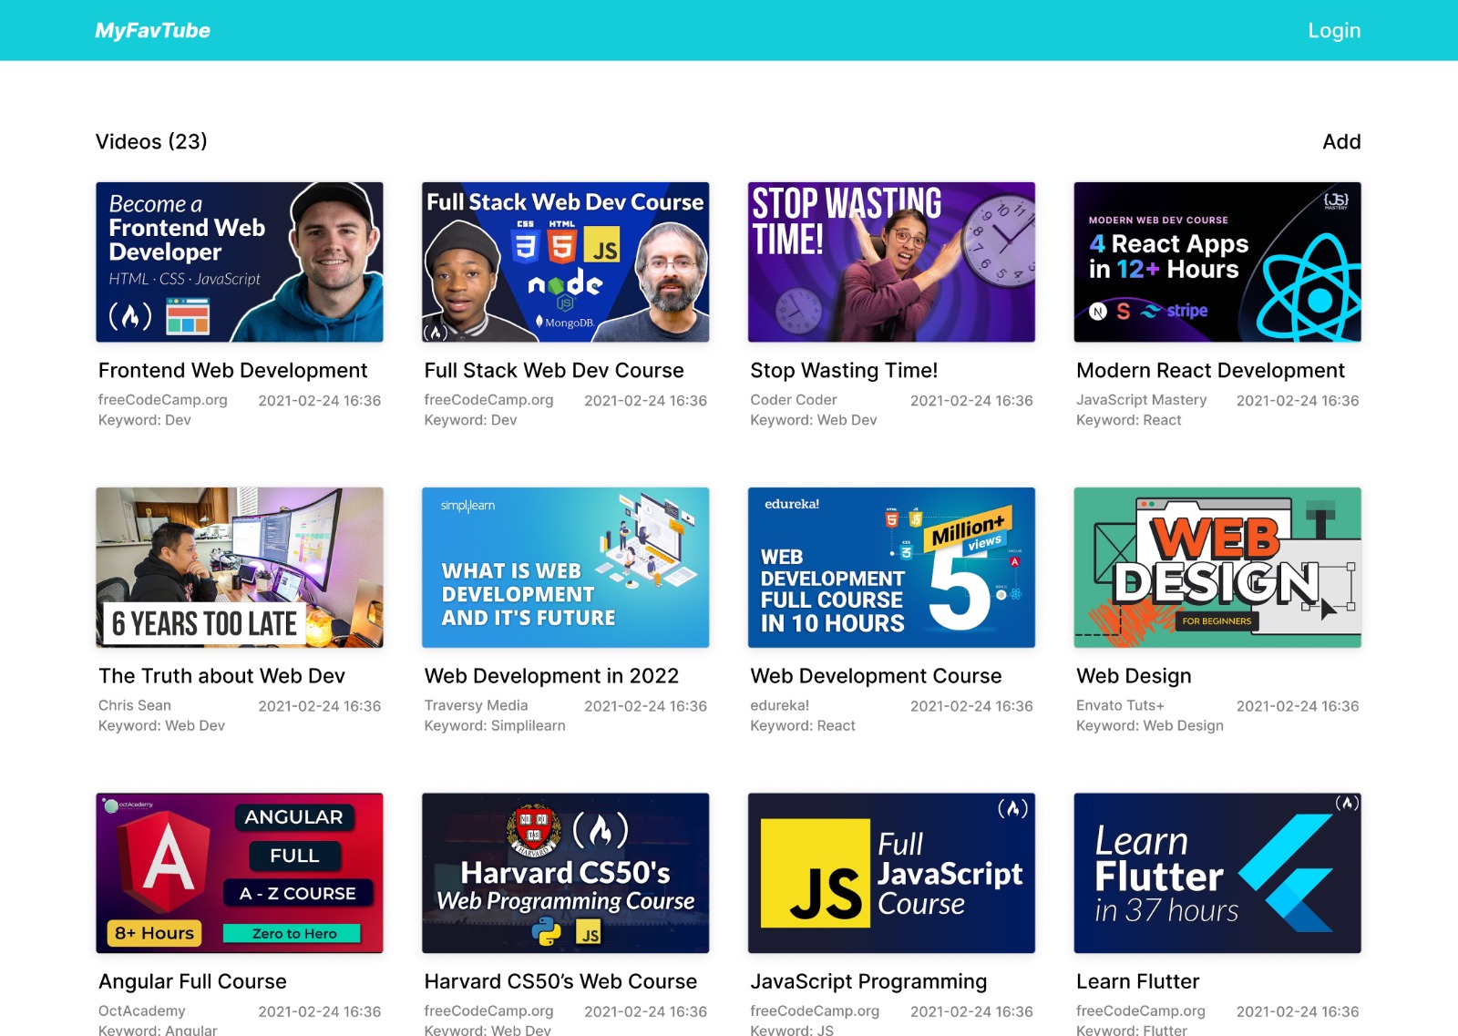Click Coder Coder channel name
This screenshot has height=1036, width=1458.
pyautogui.click(x=793, y=400)
